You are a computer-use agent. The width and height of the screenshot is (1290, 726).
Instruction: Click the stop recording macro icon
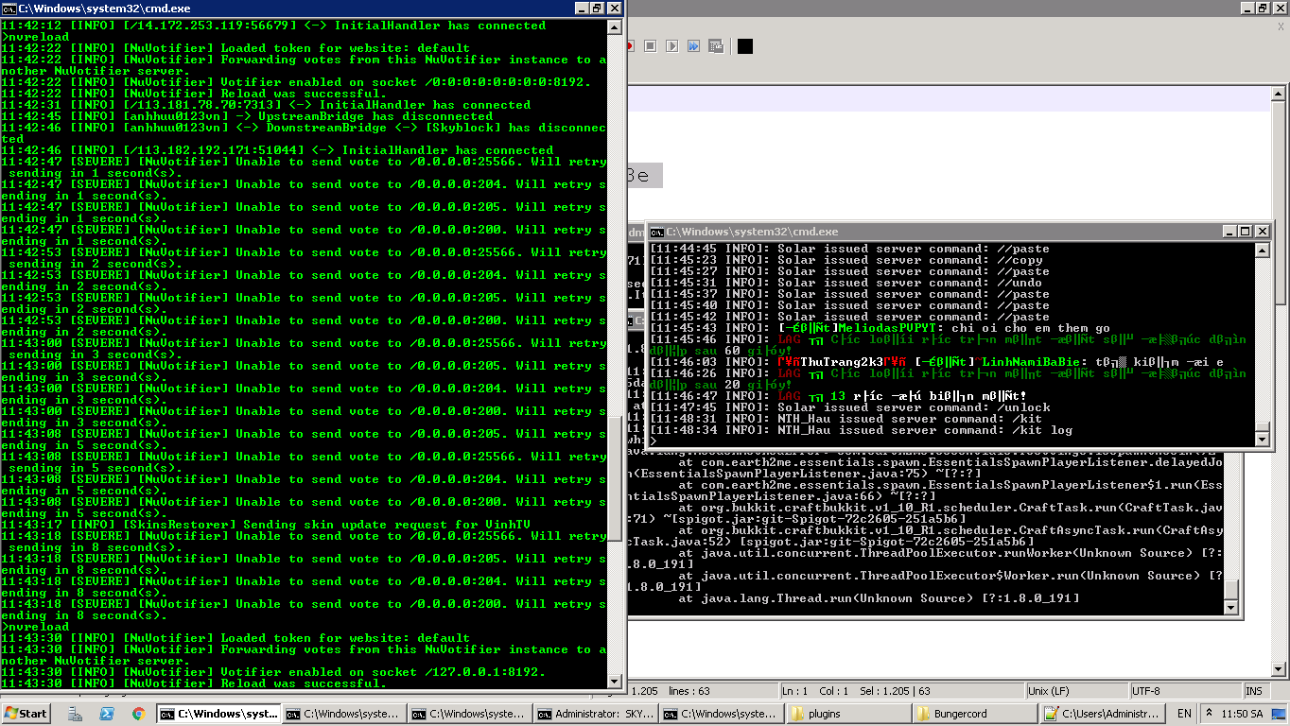pyautogui.click(x=651, y=46)
